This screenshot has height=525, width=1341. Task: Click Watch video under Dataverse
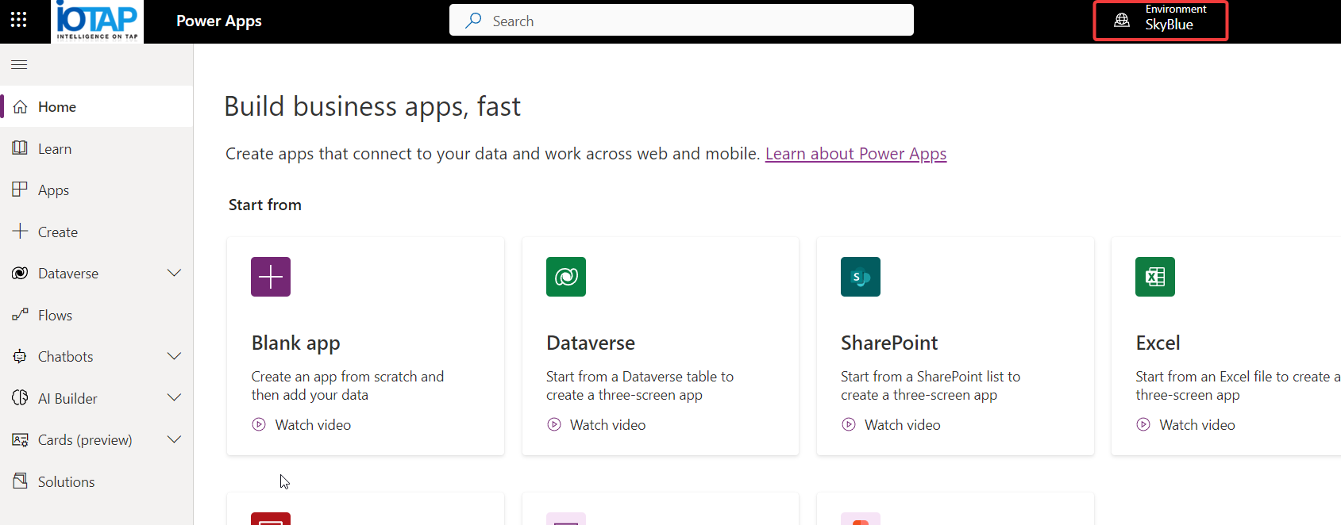pos(607,425)
